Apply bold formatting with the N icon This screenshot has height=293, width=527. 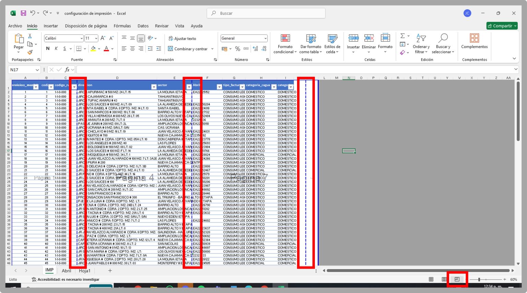pyautogui.click(x=48, y=48)
